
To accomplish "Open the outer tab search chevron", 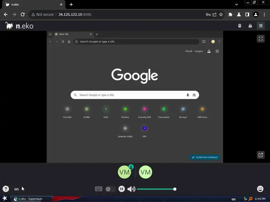I will pyautogui.click(x=237, y=4).
